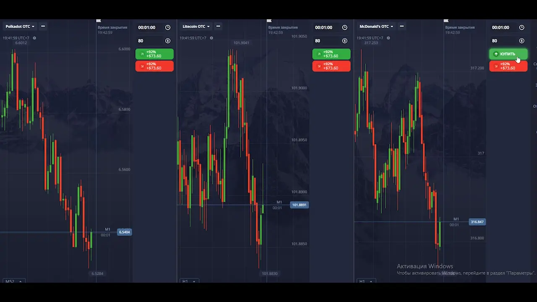Viewport: 537px width, 302px height.
Task: Click three-dots menu next to Litecoin OTC
Action: (218, 26)
